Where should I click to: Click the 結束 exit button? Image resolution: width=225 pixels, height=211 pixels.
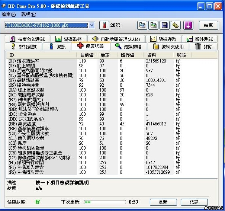pyautogui.click(x=209, y=25)
